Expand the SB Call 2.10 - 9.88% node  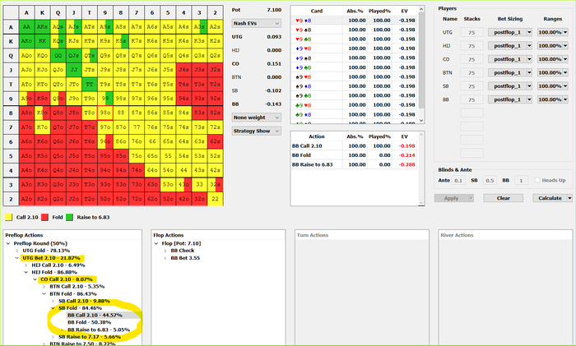53,301
